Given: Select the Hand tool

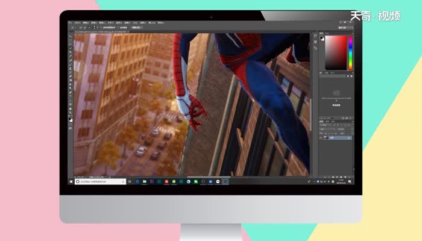Looking at the screenshot, I should (71, 108).
